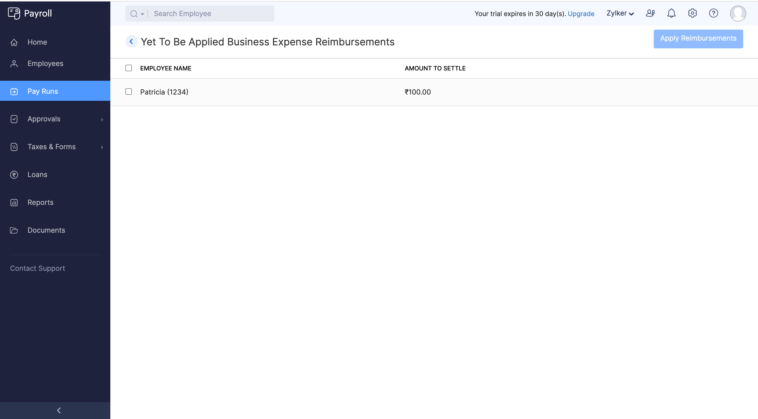Click the Upgrade link in trial banner
This screenshot has width=758, height=419.
click(581, 14)
